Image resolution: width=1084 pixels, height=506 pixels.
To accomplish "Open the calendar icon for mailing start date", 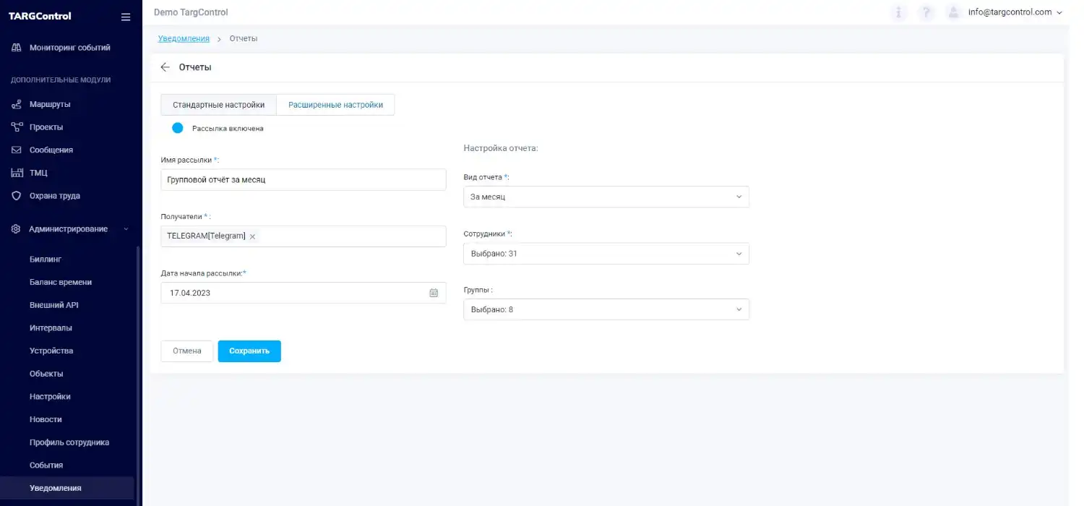I will click(x=433, y=292).
